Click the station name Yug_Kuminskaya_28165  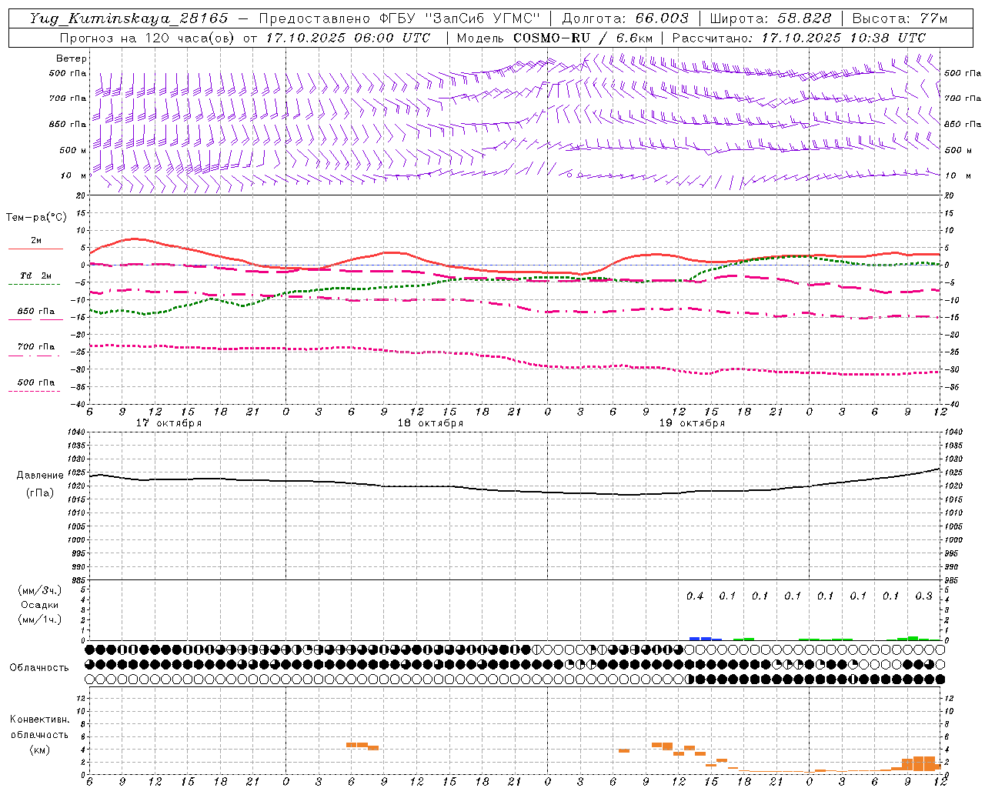129,18
